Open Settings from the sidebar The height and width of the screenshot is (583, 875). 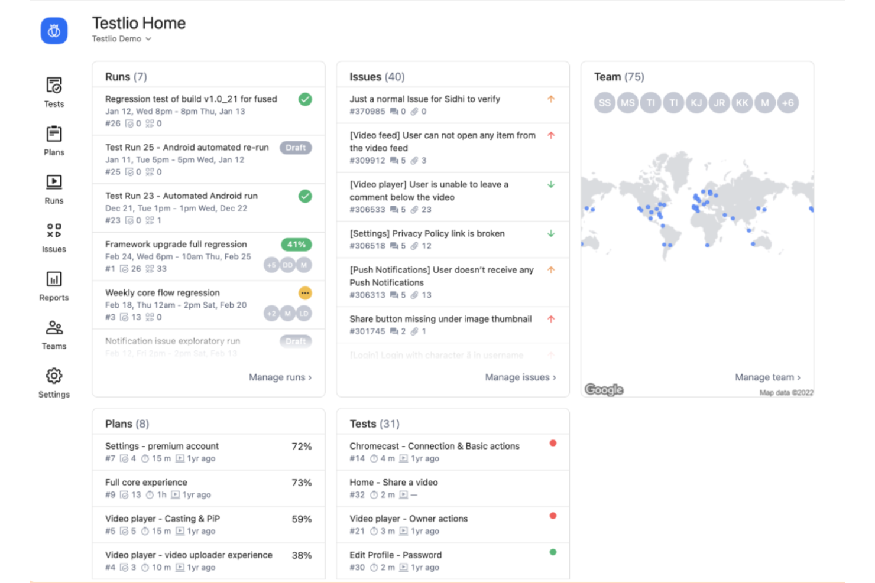[53, 382]
